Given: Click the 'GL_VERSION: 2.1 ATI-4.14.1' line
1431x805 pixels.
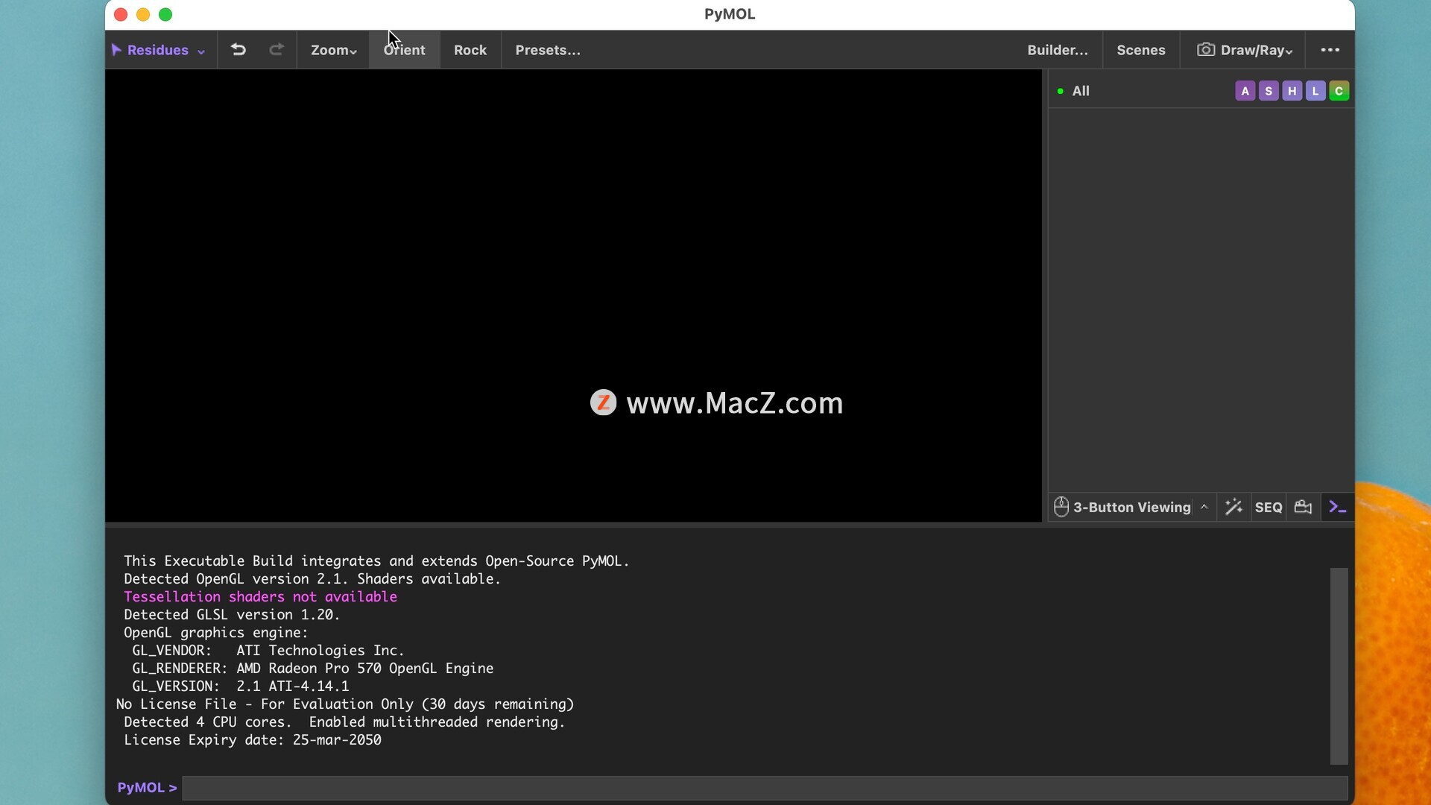Looking at the screenshot, I should [x=241, y=686].
